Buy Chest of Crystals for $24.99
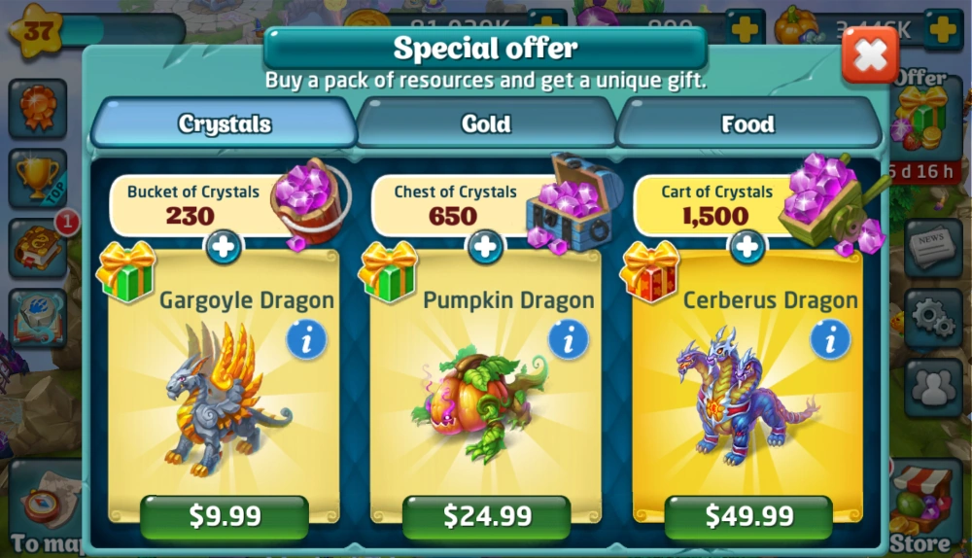 (487, 516)
